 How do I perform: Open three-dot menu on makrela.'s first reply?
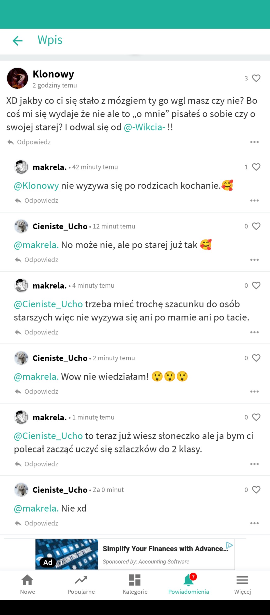point(254,201)
